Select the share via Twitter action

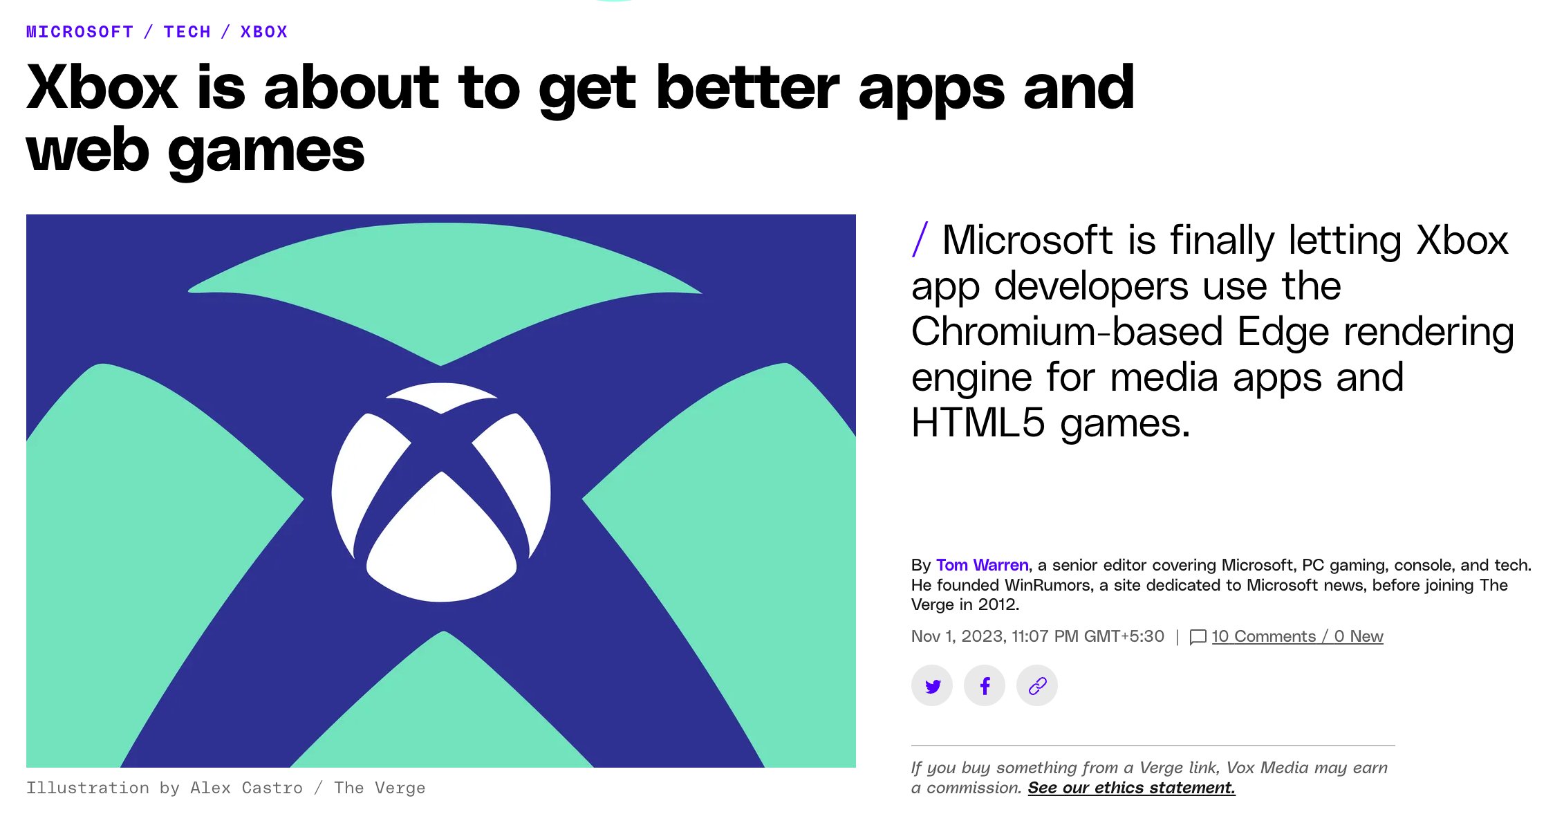point(931,685)
